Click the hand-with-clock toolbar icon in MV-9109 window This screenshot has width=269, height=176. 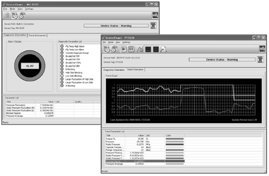(x=22, y=15)
